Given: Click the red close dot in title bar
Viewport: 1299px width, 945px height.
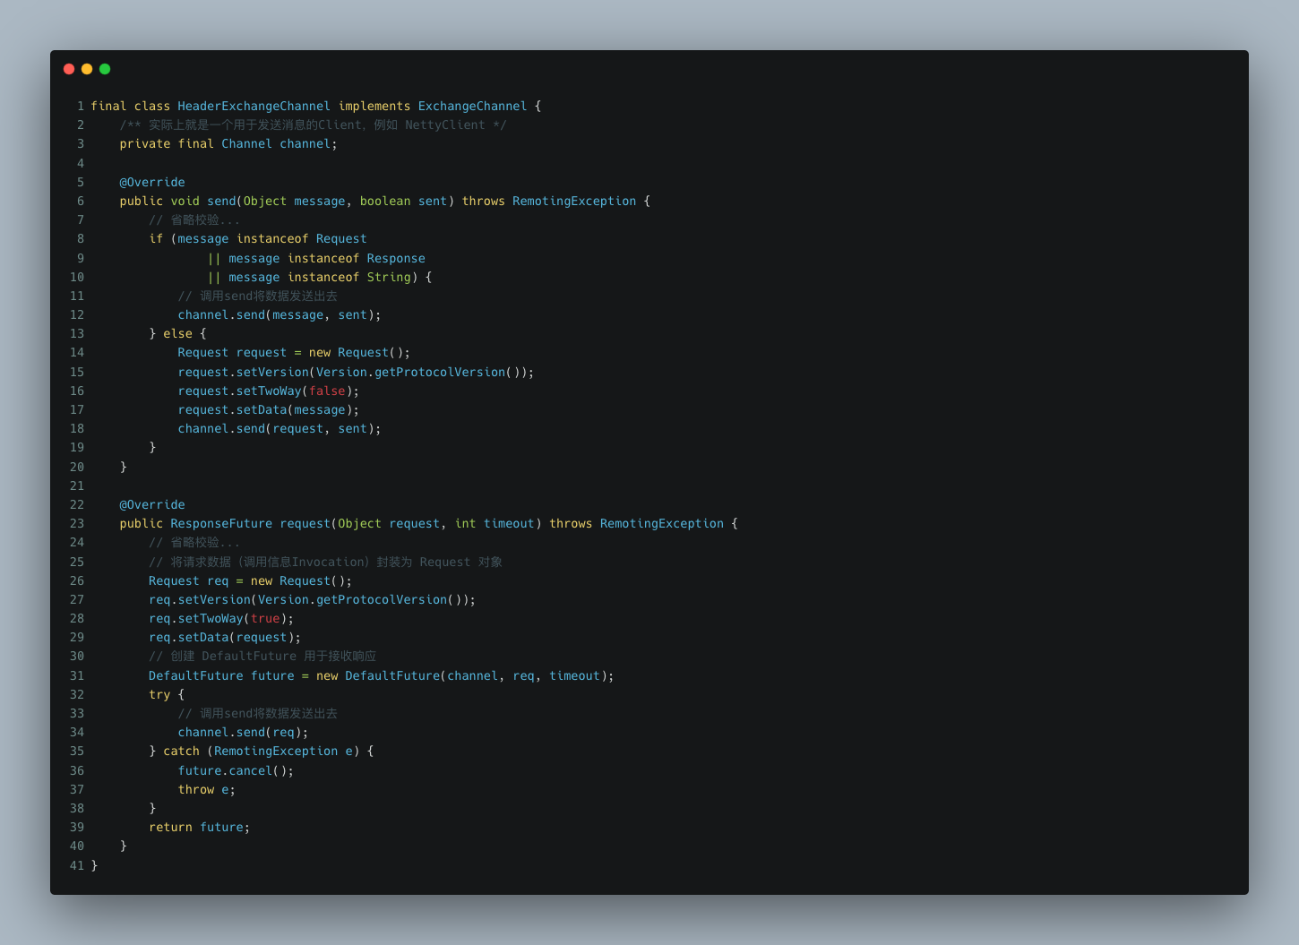Looking at the screenshot, I should point(69,69).
